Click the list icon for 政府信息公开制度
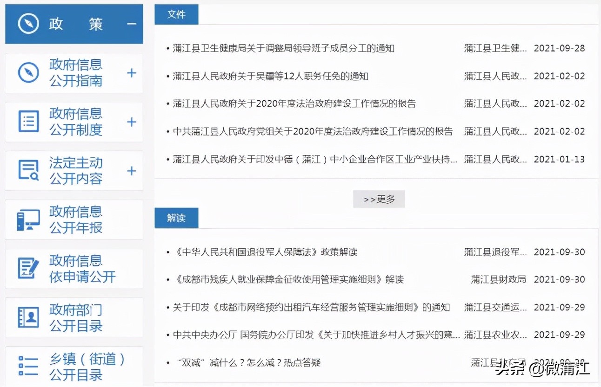The image size is (601, 387). (x=29, y=122)
